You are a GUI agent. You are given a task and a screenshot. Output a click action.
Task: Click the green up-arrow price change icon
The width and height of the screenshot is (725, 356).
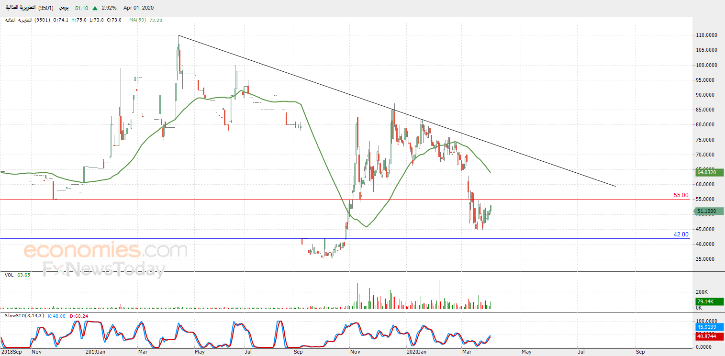click(96, 8)
